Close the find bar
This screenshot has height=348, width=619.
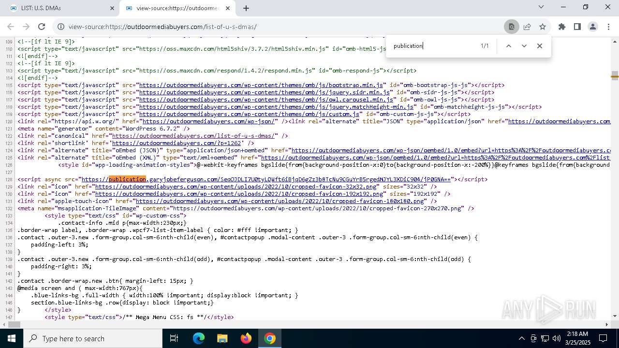[540, 46]
